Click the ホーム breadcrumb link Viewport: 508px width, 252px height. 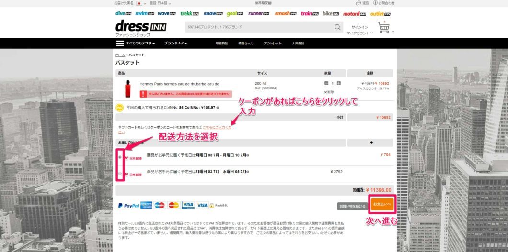tap(120, 55)
